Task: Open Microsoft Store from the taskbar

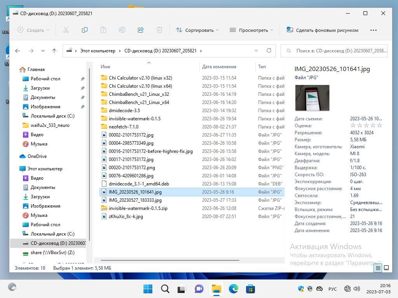Action: click(251, 288)
